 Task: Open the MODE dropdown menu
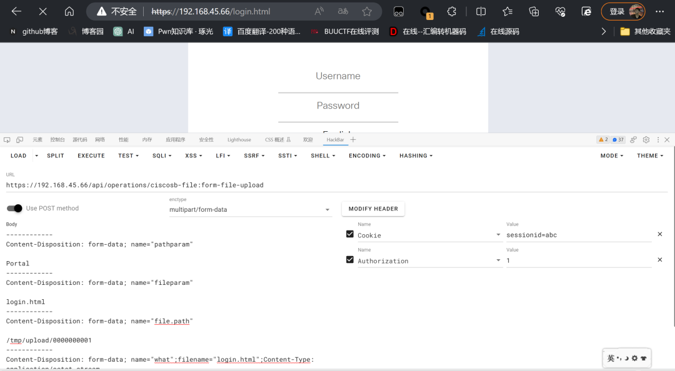(x=612, y=156)
